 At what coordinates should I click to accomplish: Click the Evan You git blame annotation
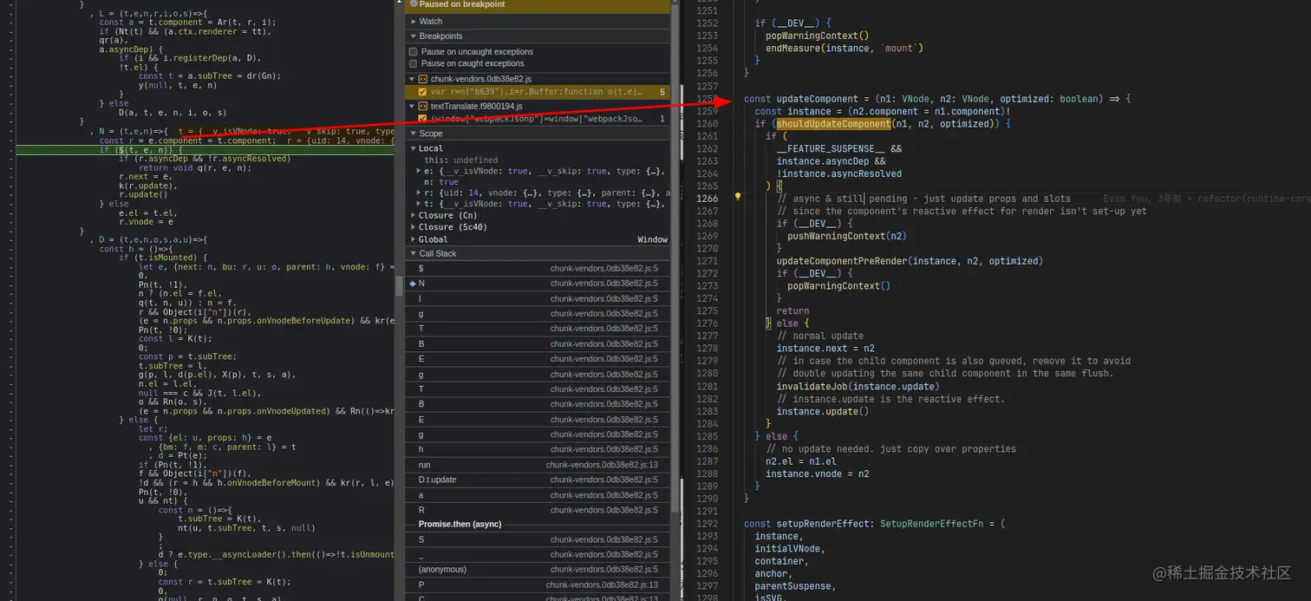tap(1207, 199)
